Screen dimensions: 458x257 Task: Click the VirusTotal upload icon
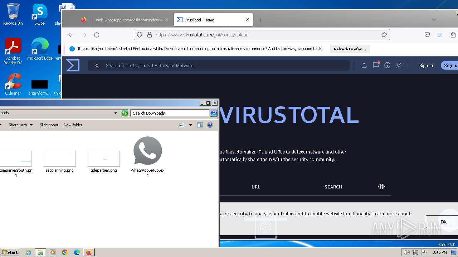[364, 65]
